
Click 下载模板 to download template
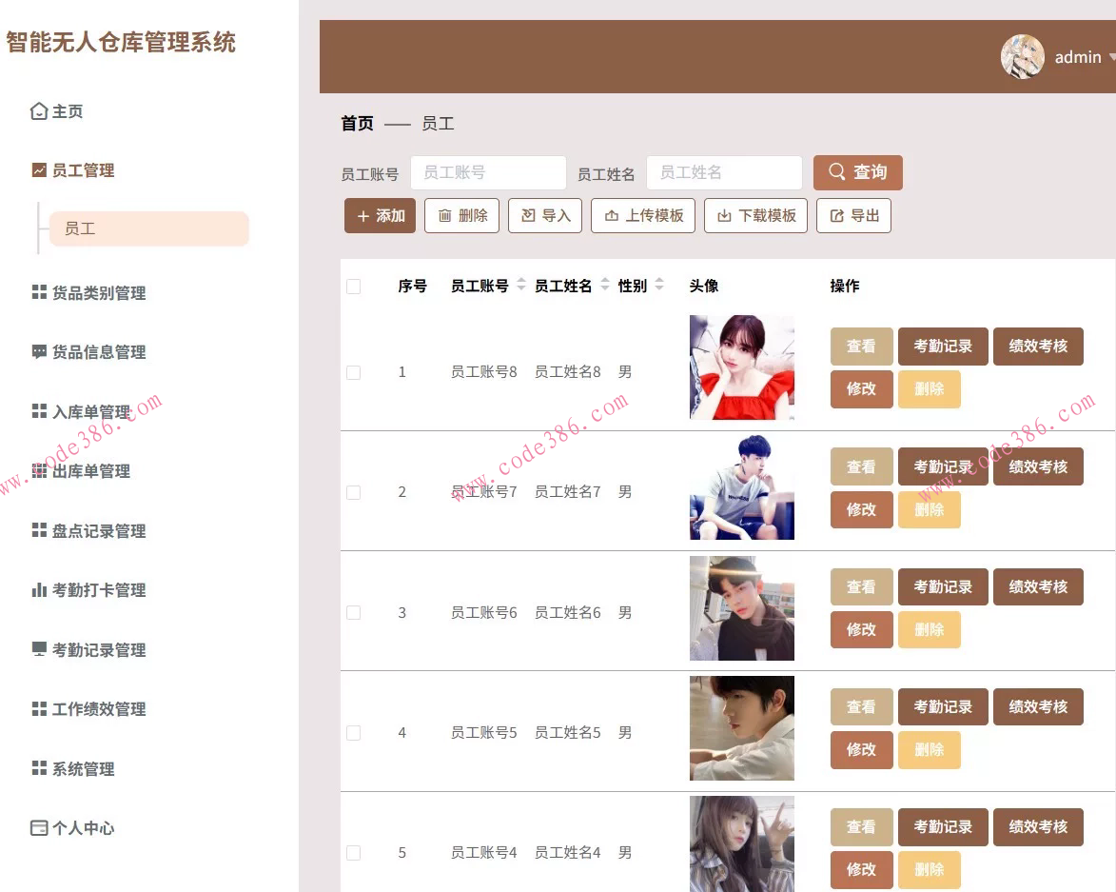point(755,215)
